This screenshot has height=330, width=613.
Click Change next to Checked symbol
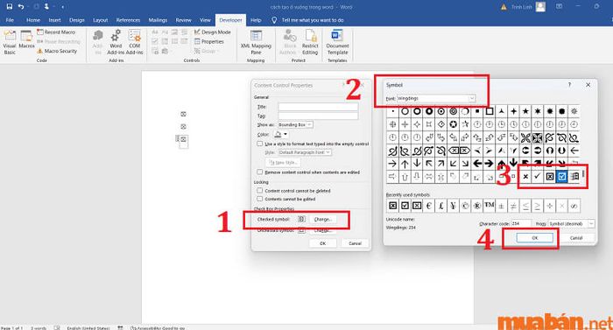[323, 220]
